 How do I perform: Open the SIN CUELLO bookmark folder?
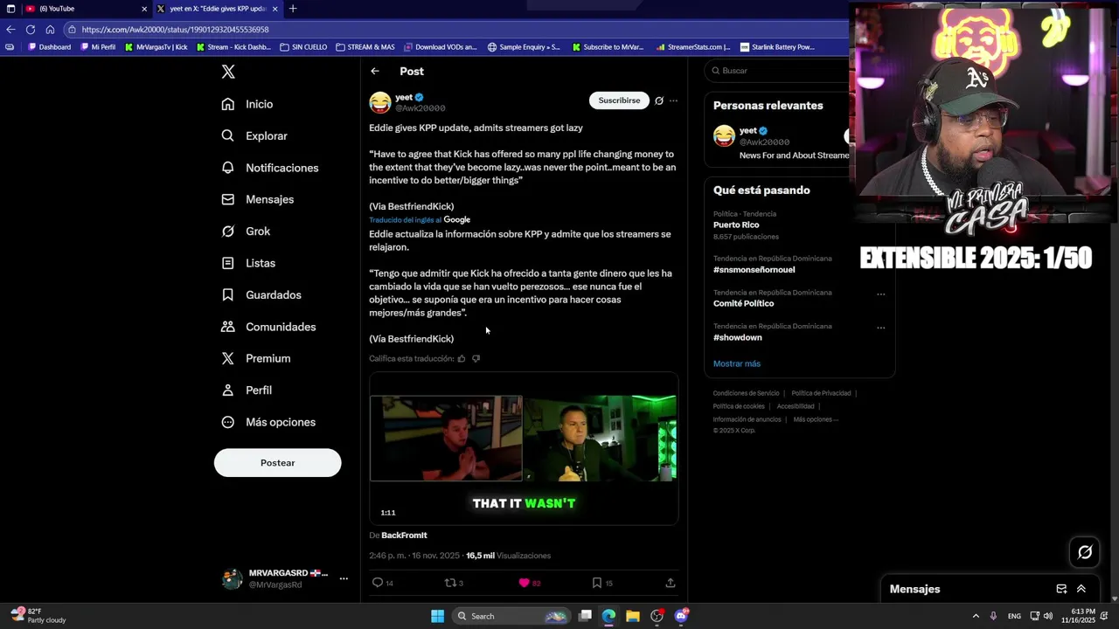303,47
